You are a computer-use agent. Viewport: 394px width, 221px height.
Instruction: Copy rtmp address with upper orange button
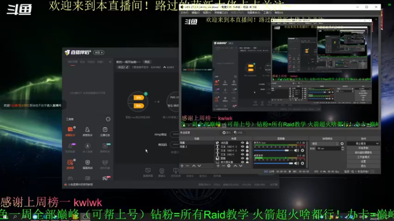click(138, 98)
